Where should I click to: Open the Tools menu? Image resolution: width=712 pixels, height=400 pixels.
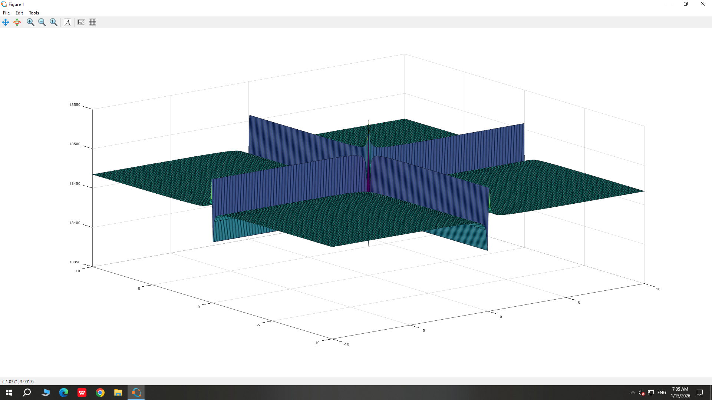click(34, 13)
